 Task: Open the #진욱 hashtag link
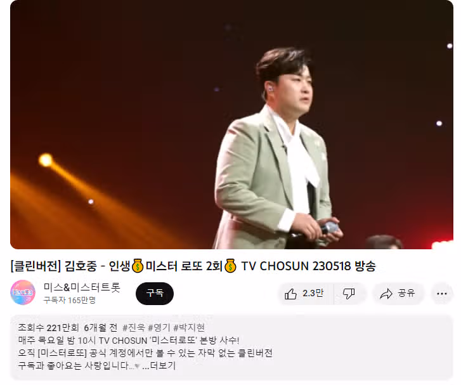coord(134,327)
